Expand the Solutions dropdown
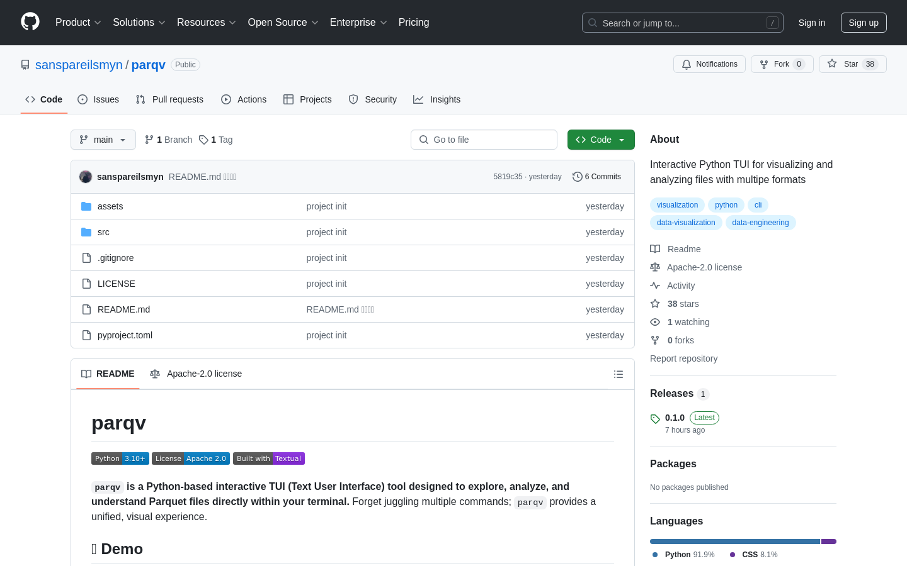Screen dimensions: 907x566 point(139,22)
